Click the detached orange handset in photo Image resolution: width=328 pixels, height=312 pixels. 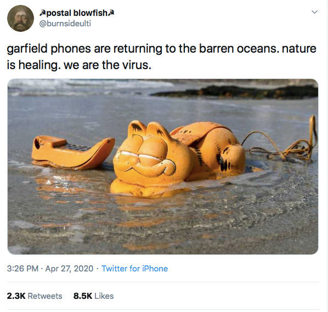point(73,152)
